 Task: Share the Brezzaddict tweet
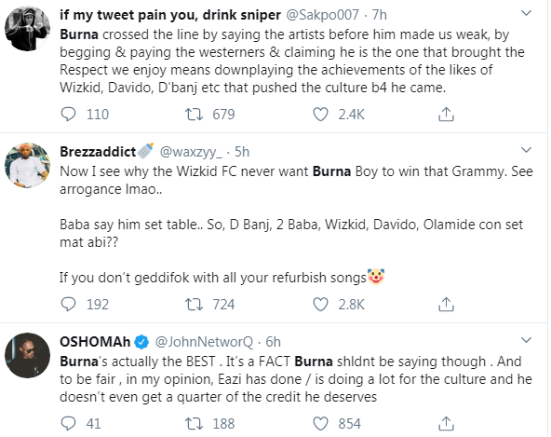(x=446, y=305)
